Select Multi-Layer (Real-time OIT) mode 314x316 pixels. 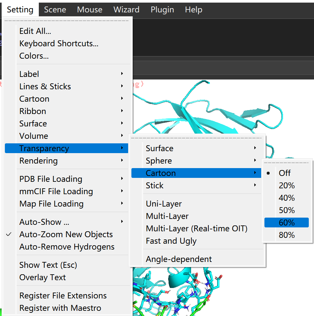197,228
